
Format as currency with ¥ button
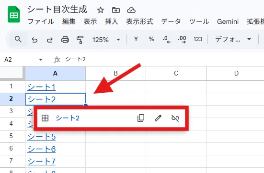(x=136, y=39)
